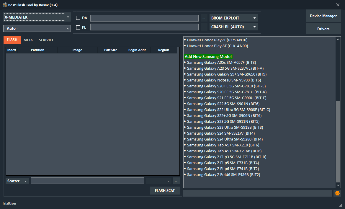Switch to the META tab
This screenshot has height=209, width=345.
pyautogui.click(x=28, y=40)
